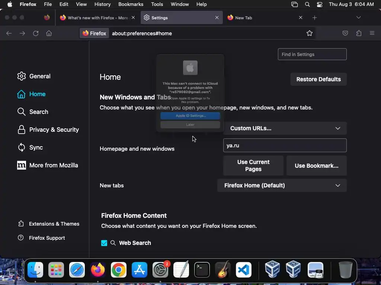Open the Save to Pocket icon
381x285 pixels.
(x=345, y=33)
